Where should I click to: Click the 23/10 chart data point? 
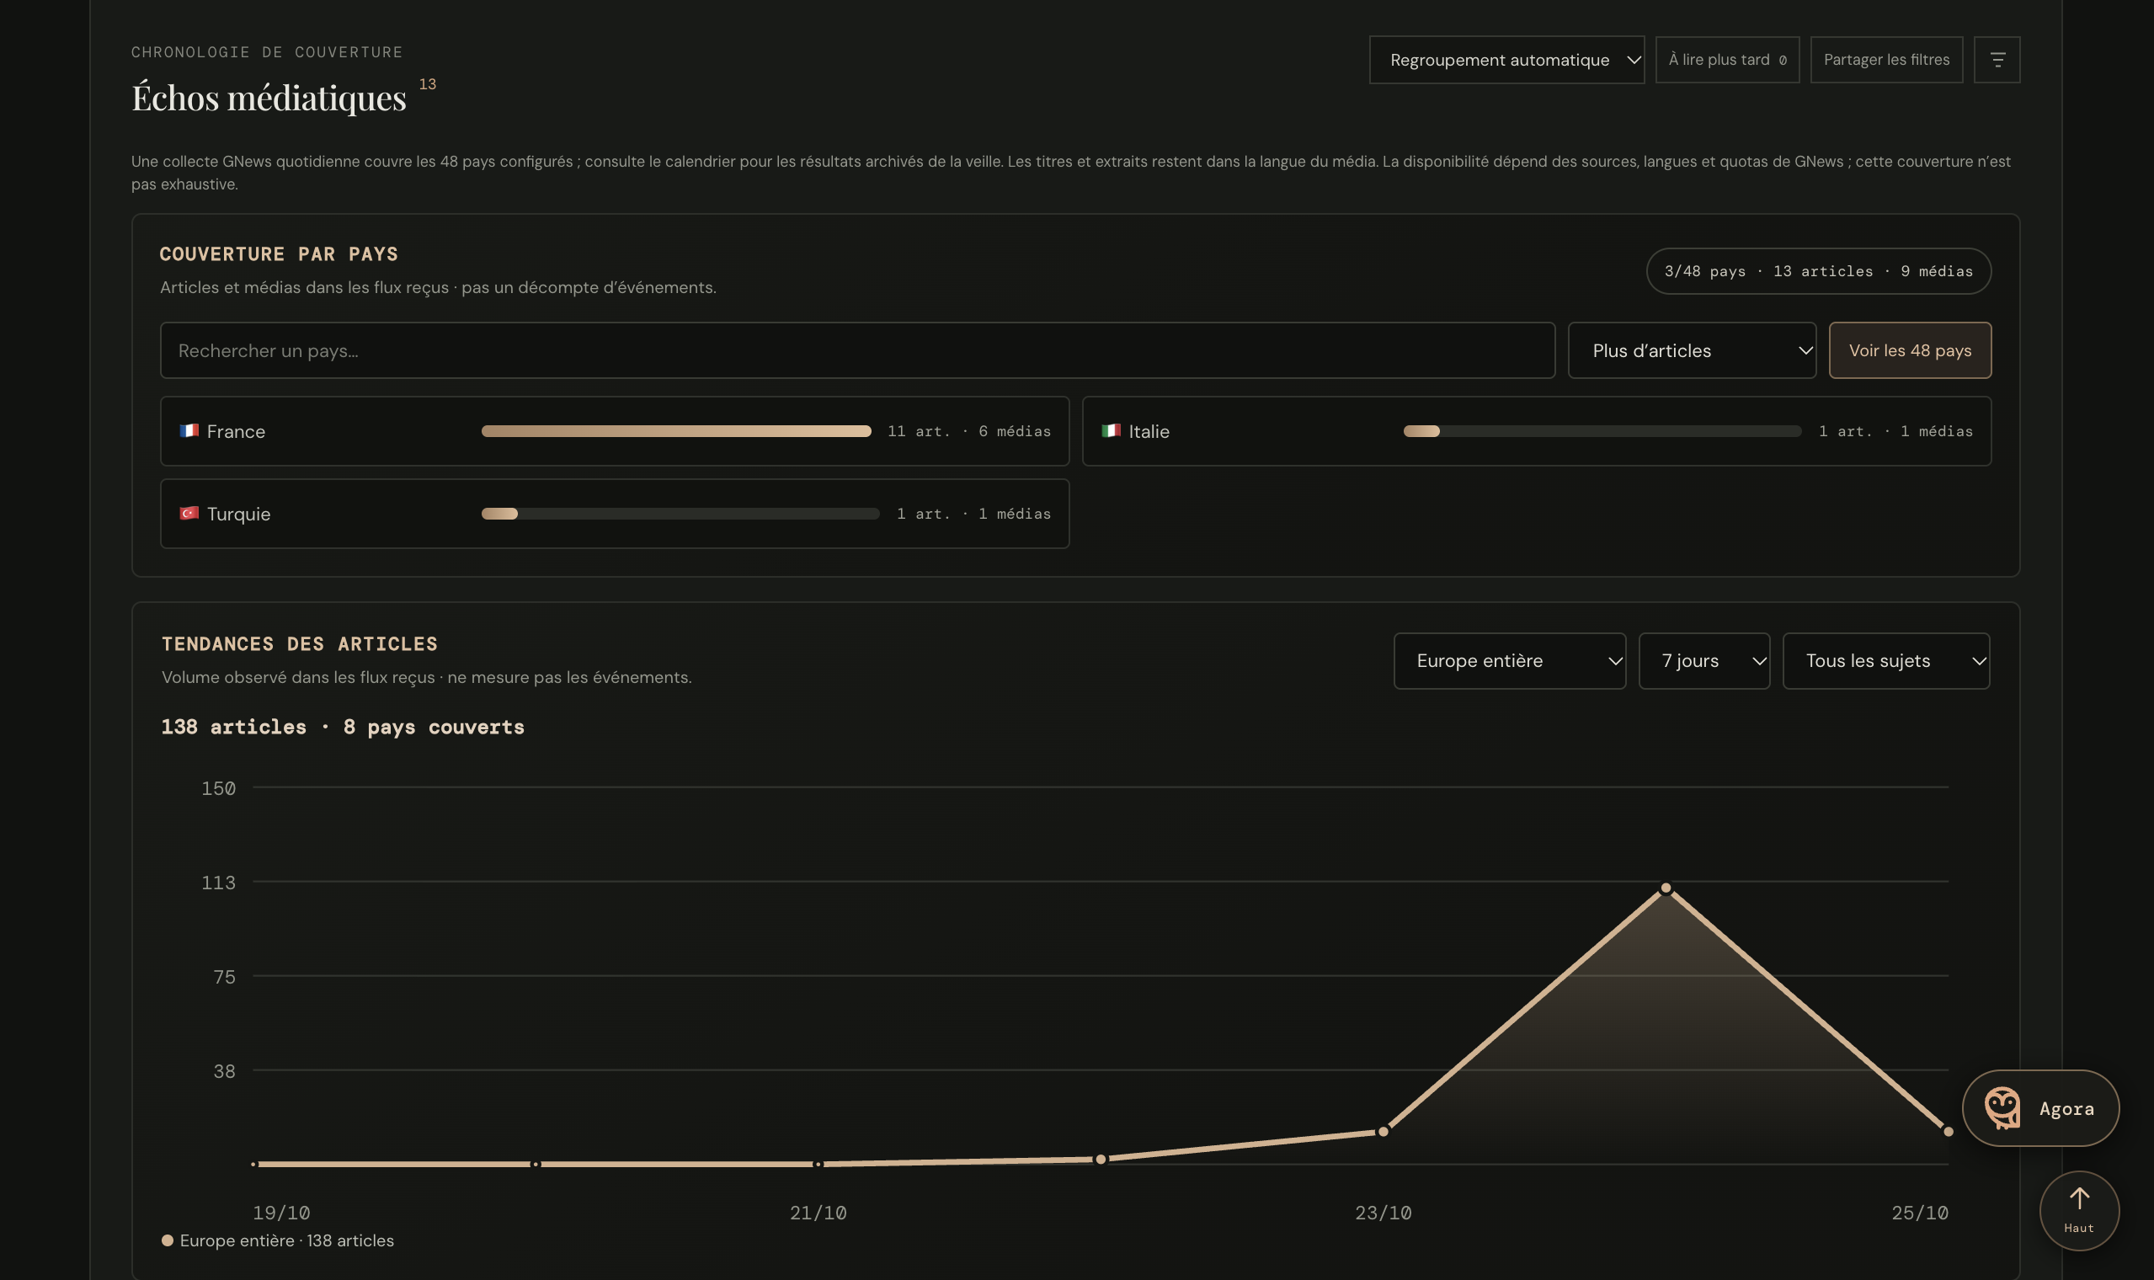1383,1131
